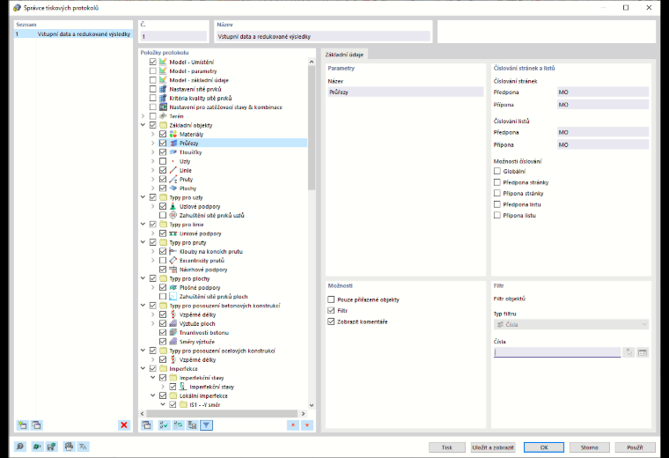Click the Výztuže ploch icon in the tree
Screen dimensions: 669x458
coord(173,323)
